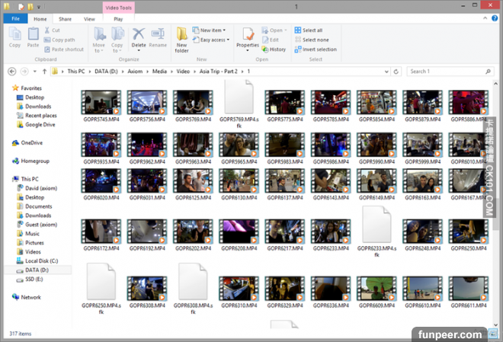Select Local Disk (C:) in navigation pane

pyautogui.click(x=42, y=260)
